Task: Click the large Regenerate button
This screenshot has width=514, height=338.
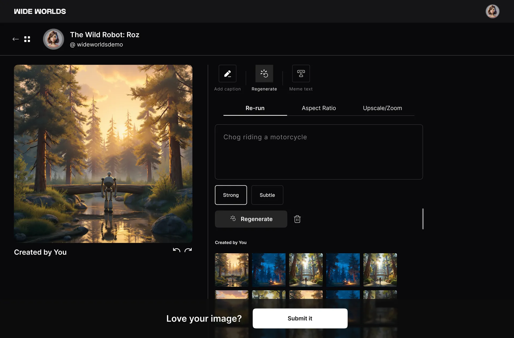Action: 251,219
